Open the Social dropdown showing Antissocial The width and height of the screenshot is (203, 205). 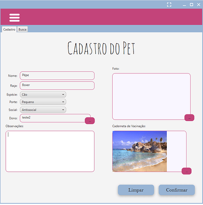[x=43, y=110]
